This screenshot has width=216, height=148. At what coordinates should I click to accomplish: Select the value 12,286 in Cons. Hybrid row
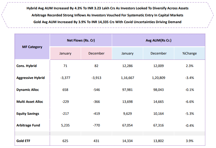click(x=127, y=66)
